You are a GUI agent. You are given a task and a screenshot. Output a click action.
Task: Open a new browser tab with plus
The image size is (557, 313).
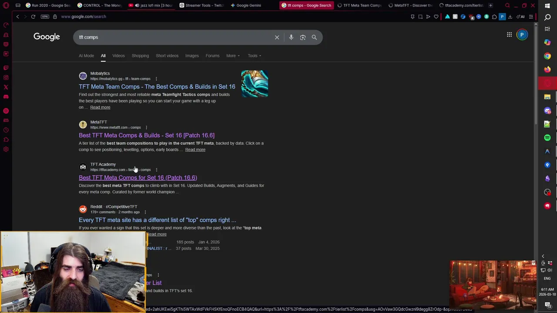point(490,5)
